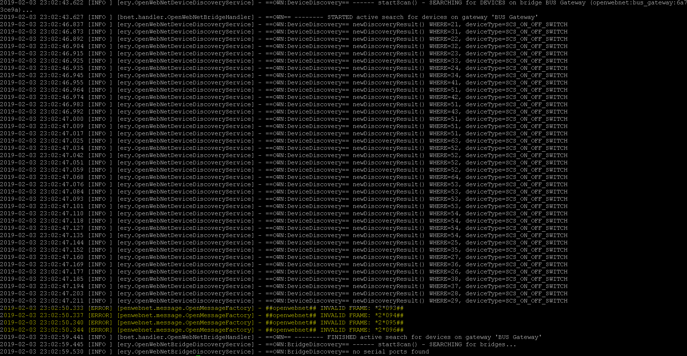Select the WHERE=25 discovery result line

point(444,243)
